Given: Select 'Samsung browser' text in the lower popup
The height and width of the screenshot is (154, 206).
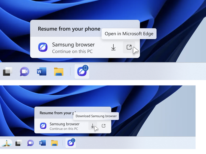Looking at the screenshot, I should pos(64,124).
